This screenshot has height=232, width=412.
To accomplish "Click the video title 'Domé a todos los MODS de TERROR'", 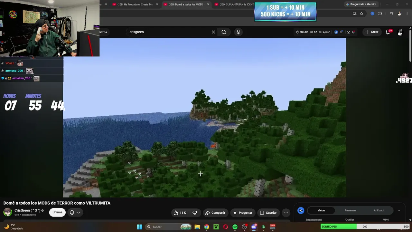I will click(57, 203).
